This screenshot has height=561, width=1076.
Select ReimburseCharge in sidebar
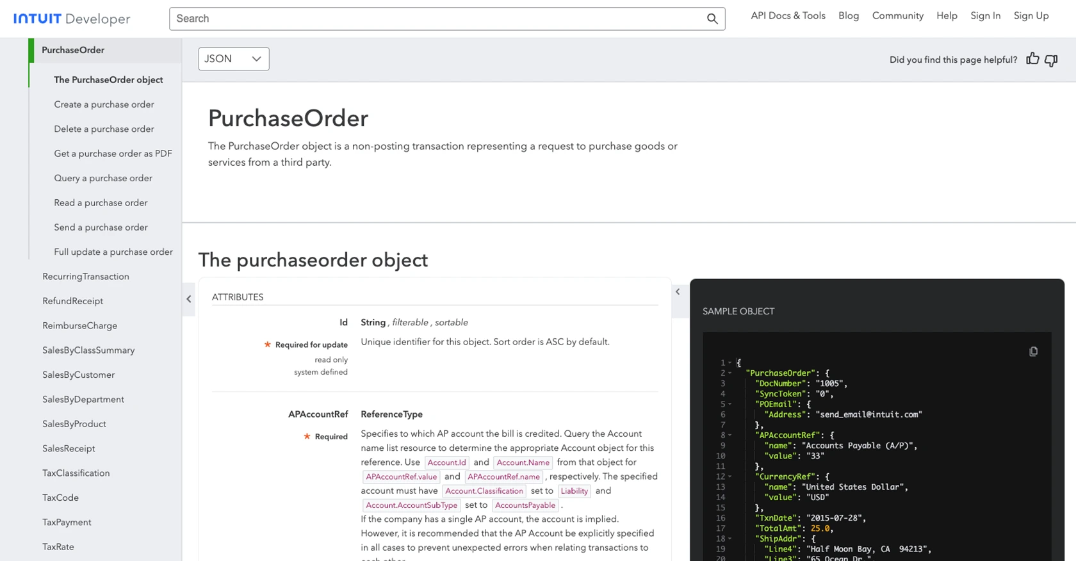(79, 325)
